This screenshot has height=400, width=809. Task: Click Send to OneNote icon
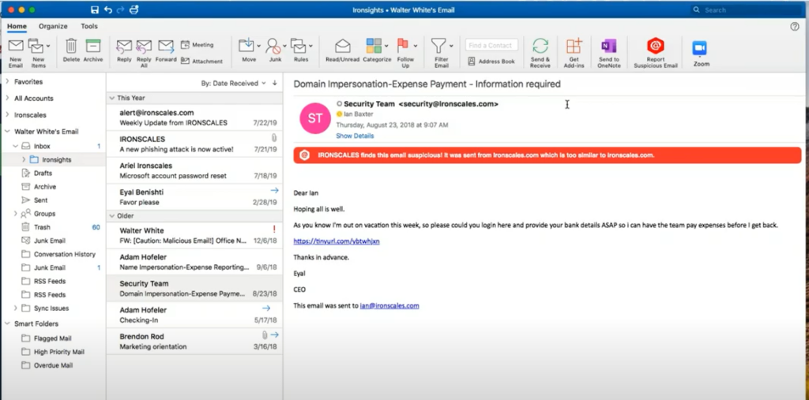609,46
